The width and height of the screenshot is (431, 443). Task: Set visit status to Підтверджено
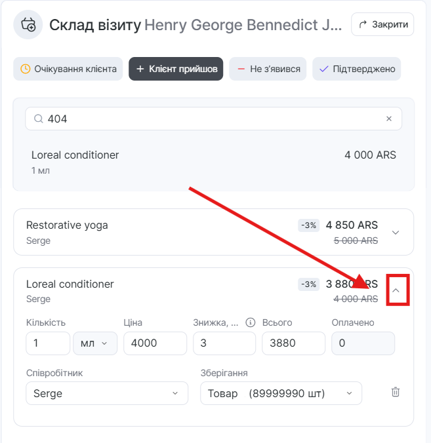(x=356, y=69)
